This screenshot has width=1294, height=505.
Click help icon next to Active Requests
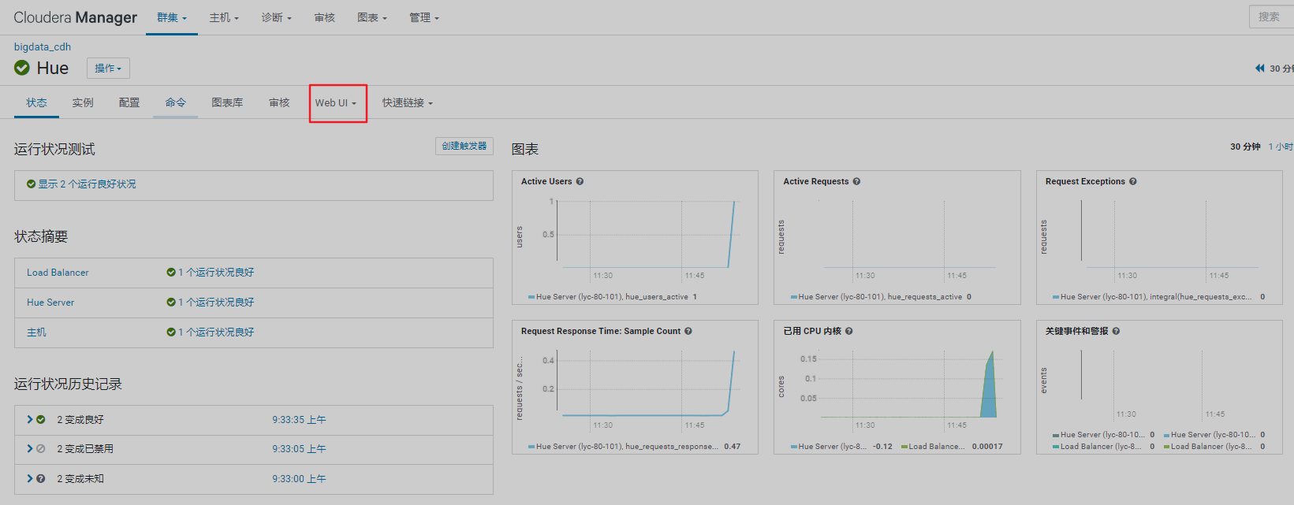(856, 181)
